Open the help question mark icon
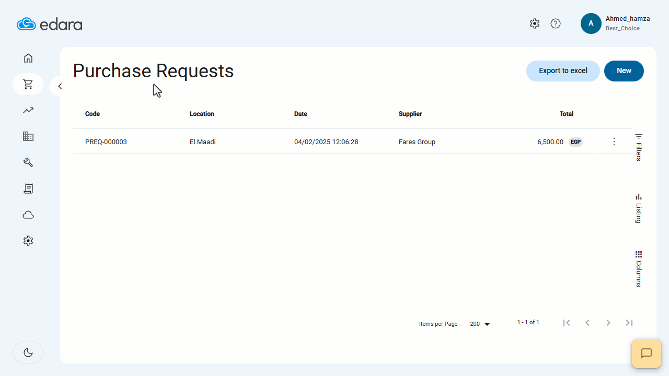This screenshot has height=376, width=669. click(556, 23)
